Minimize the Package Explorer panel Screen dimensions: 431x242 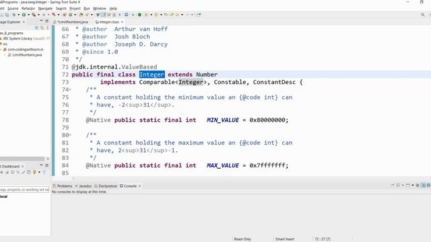[x=41, y=21]
